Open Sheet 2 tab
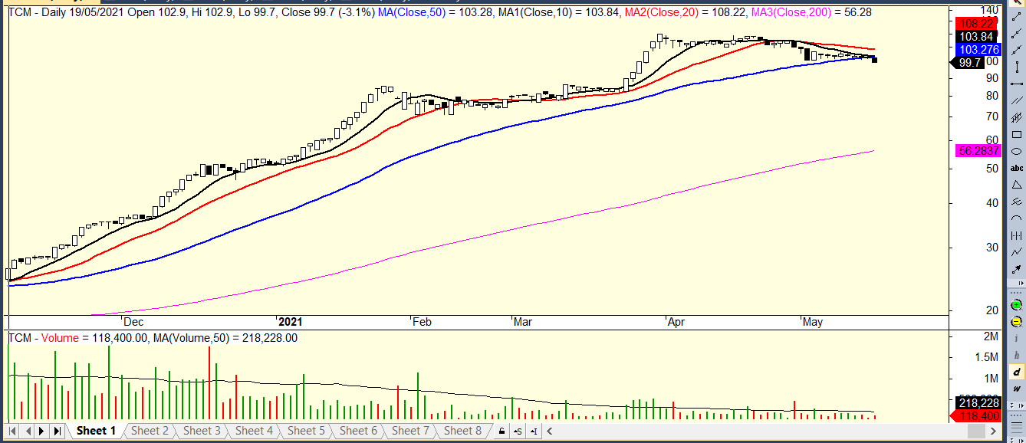 click(149, 431)
